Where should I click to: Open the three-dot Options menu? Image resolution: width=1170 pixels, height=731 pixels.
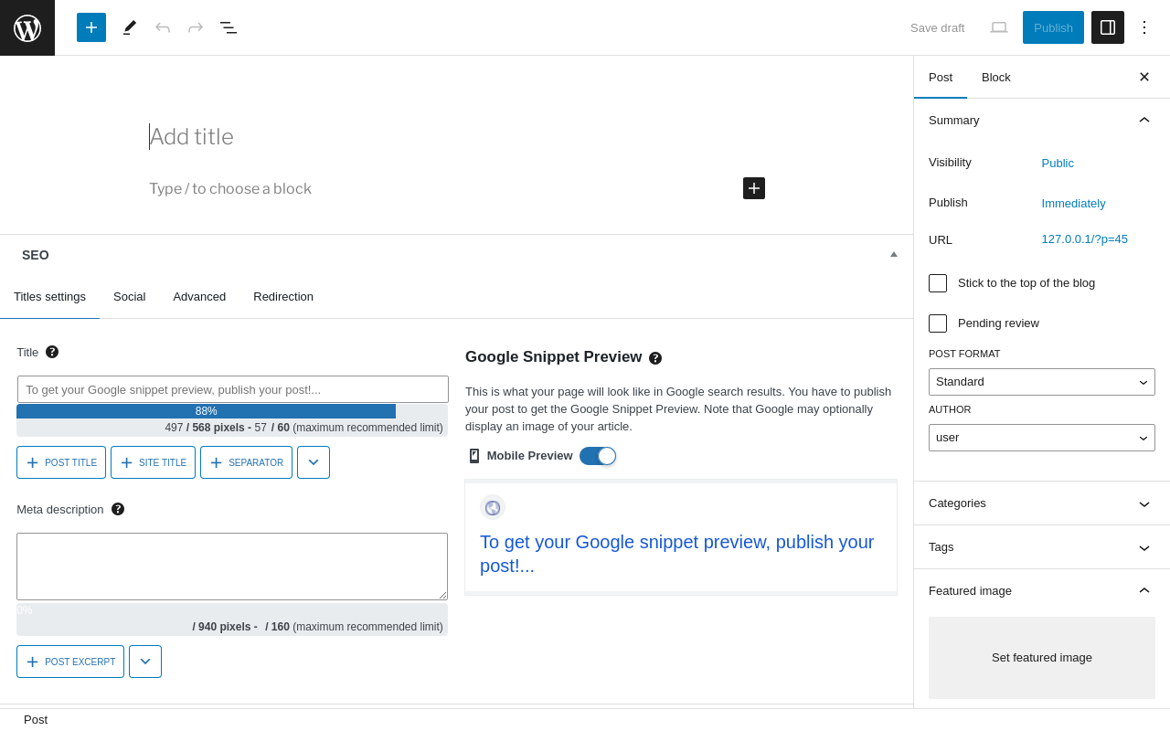pos(1144,27)
